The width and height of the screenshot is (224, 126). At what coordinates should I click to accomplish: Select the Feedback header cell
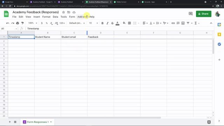point(100,37)
